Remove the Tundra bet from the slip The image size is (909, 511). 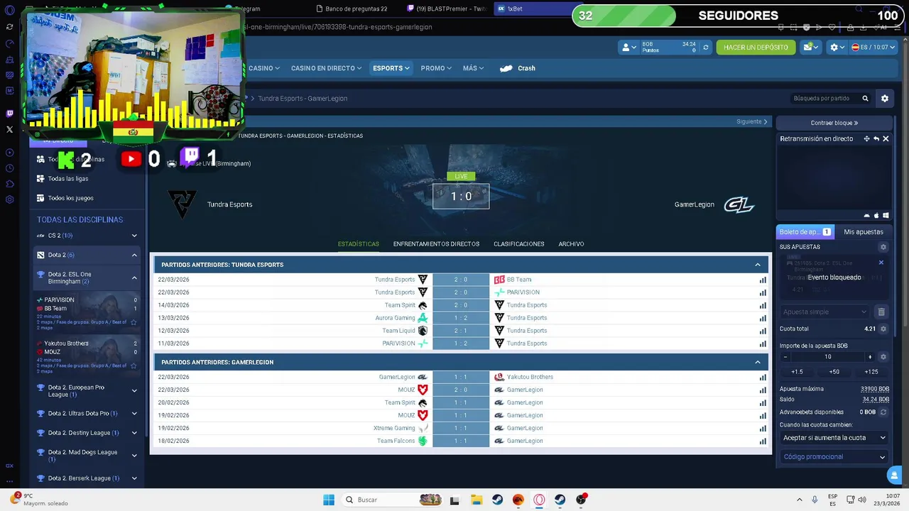click(881, 263)
